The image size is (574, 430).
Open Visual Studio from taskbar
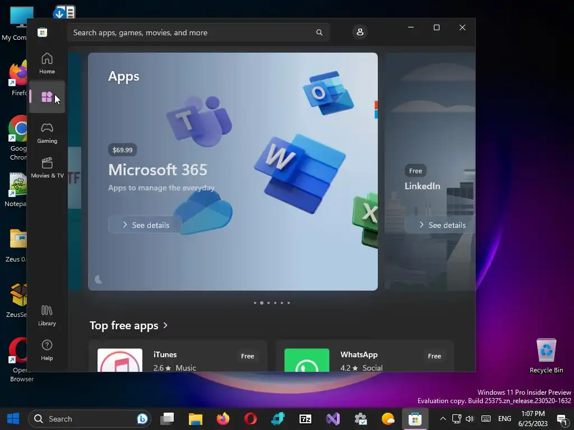(333, 419)
